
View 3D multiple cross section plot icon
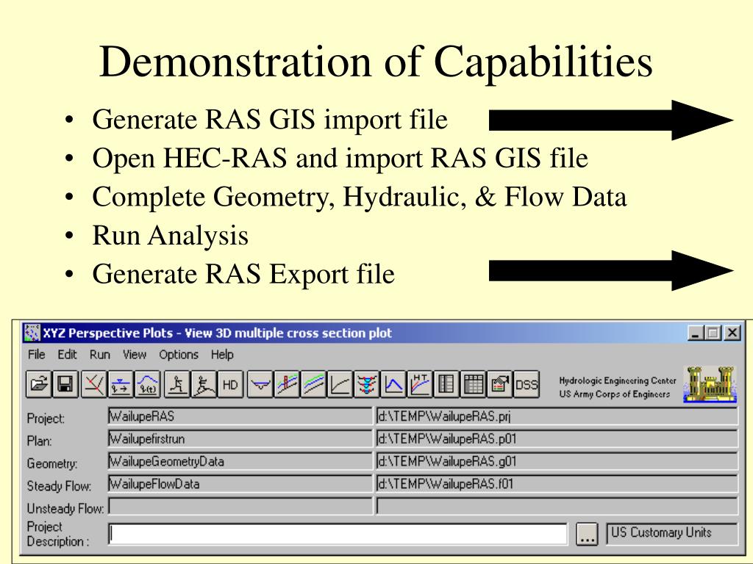click(x=367, y=384)
